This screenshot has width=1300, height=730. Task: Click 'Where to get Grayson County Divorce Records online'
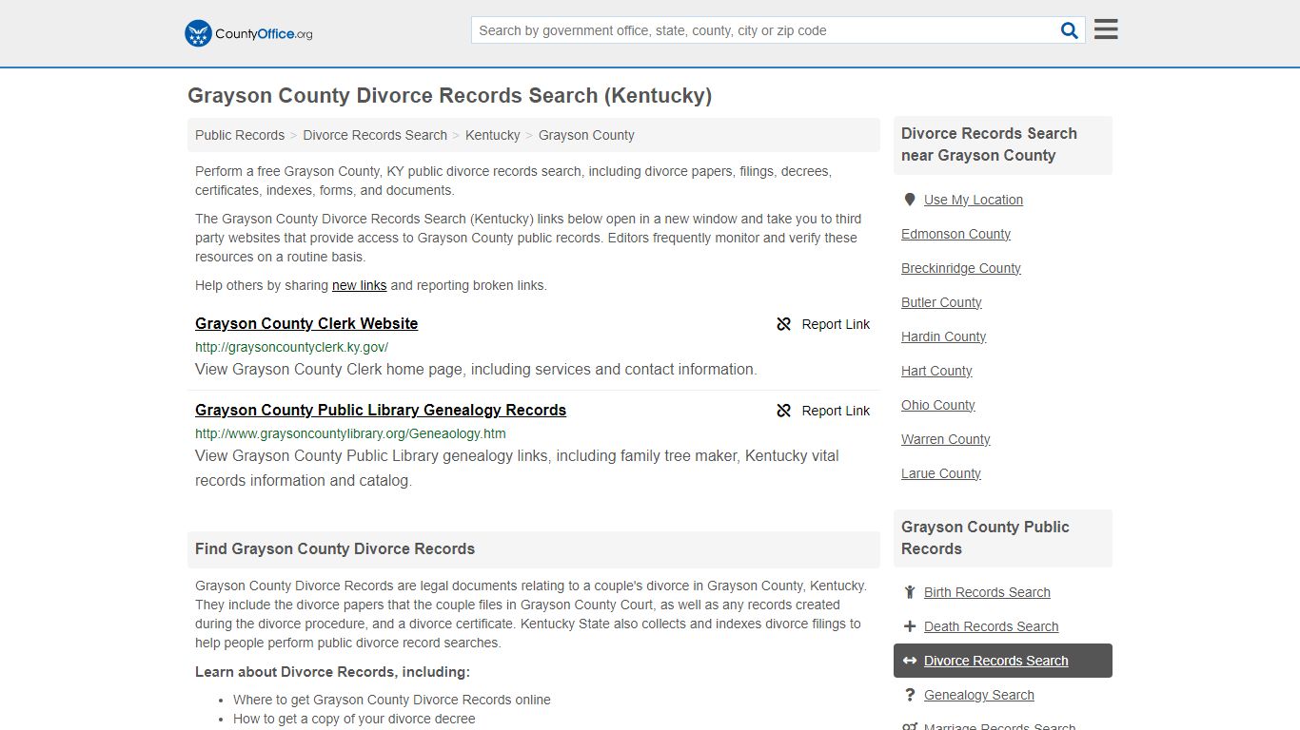pyautogui.click(x=392, y=700)
